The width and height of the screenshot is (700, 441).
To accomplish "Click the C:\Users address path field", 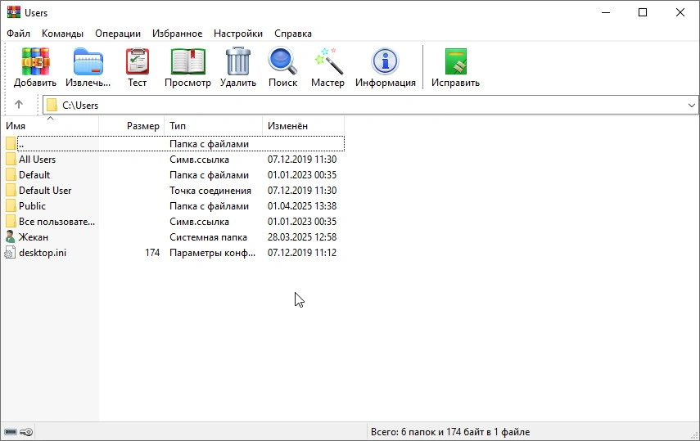I will coord(371,106).
